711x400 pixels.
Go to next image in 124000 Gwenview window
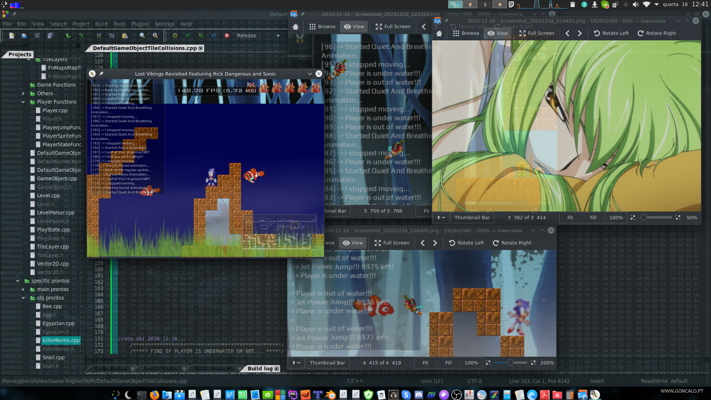click(435, 243)
